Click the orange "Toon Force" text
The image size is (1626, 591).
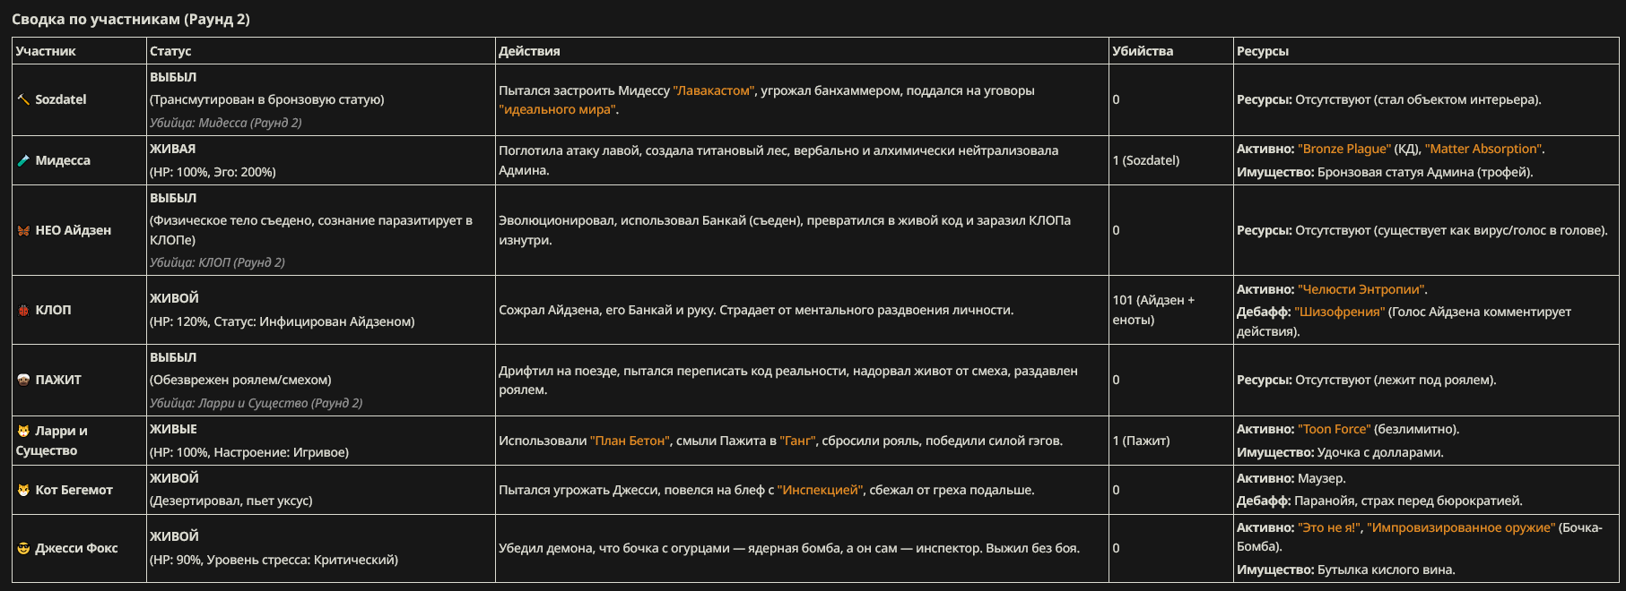(1335, 429)
